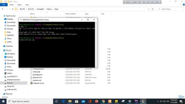The width and height of the screenshot is (185, 104).
Task: Open the Share ribbon tab
Action: (19, 5)
